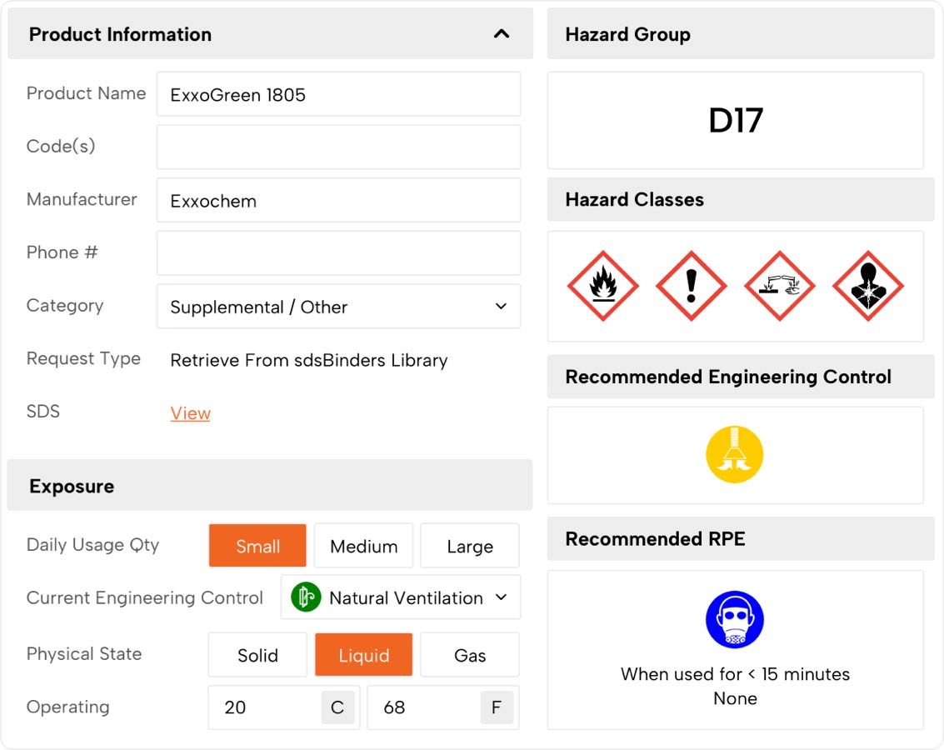Open the Category dropdown
This screenshot has width=944, height=750.
pos(339,307)
